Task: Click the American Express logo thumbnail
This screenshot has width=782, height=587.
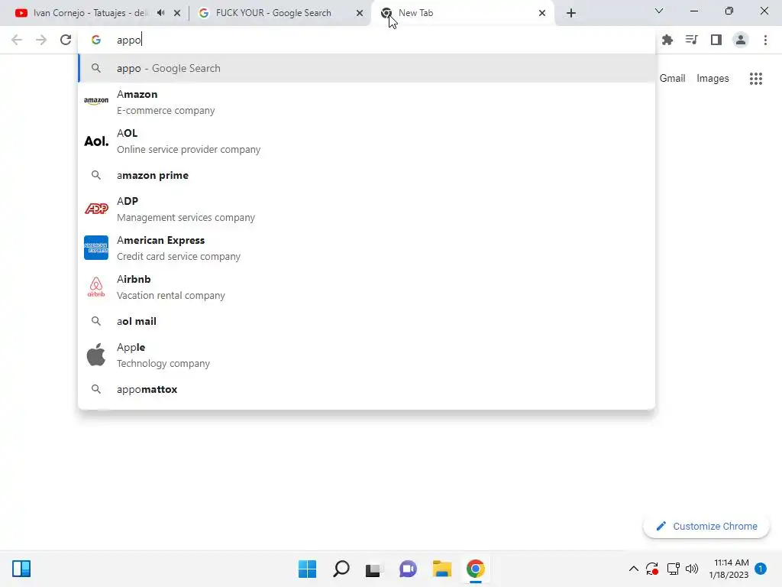Action: click(96, 248)
